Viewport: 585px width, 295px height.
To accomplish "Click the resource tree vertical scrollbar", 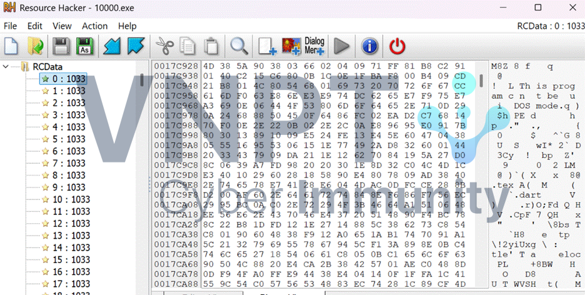I will (142, 81).
